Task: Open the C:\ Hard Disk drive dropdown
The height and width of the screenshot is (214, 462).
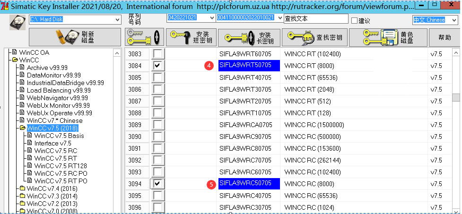Action: [x=118, y=19]
